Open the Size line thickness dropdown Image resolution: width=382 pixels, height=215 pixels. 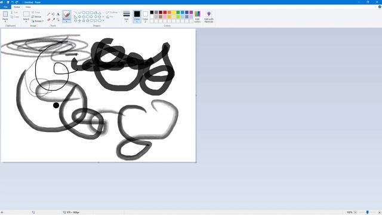tap(126, 17)
